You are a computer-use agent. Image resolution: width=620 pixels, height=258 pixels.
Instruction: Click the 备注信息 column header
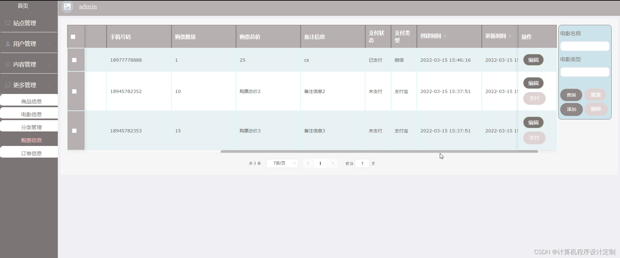(333, 37)
